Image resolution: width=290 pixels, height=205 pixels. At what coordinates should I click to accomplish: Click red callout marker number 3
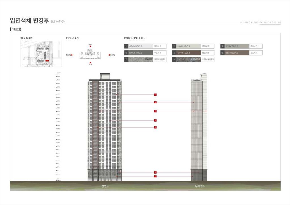pyautogui.click(x=155, y=102)
